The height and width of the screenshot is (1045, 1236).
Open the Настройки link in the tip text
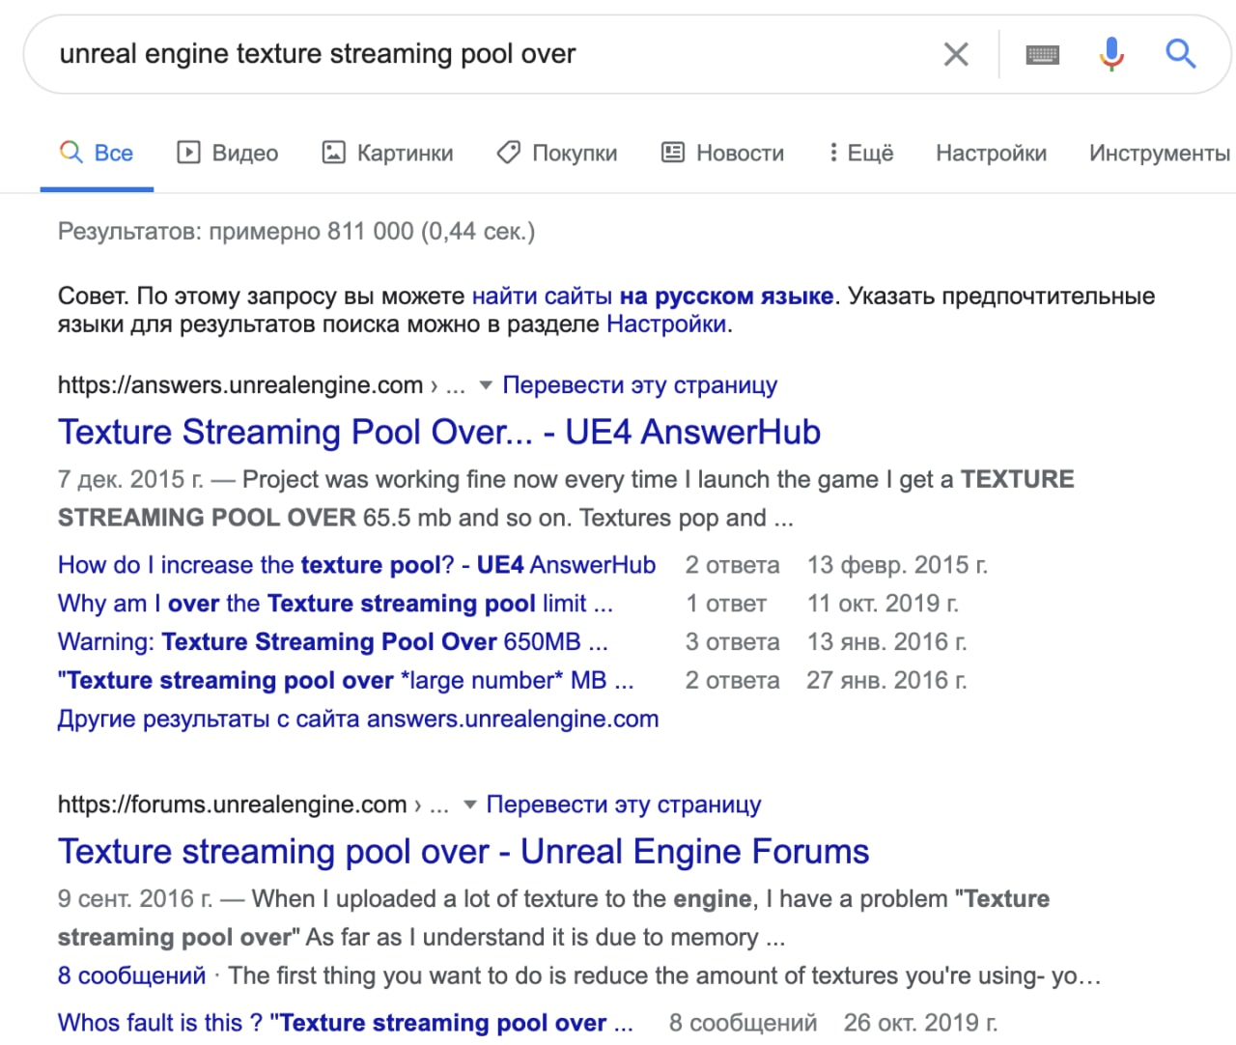pos(666,324)
